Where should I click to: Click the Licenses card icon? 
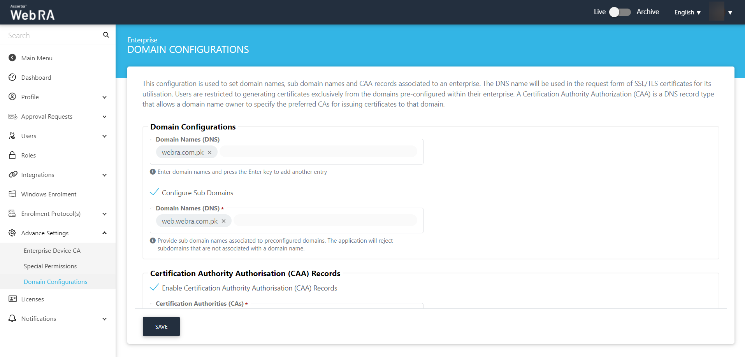coord(12,299)
